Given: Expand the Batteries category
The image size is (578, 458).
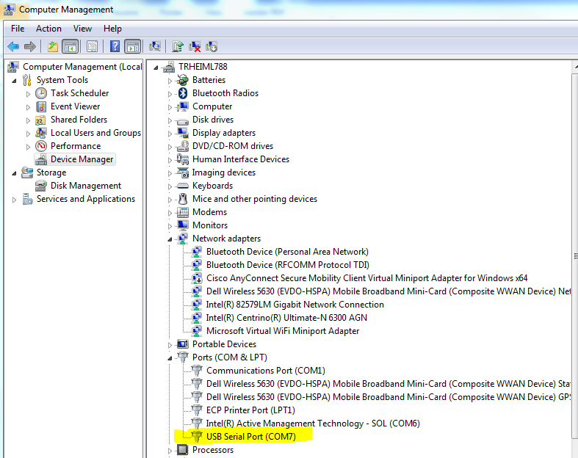Looking at the screenshot, I should (170, 81).
